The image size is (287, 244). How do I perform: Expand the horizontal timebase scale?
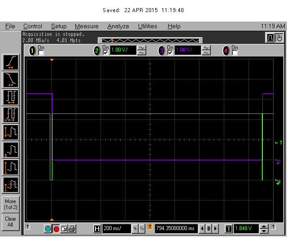click(x=142, y=229)
